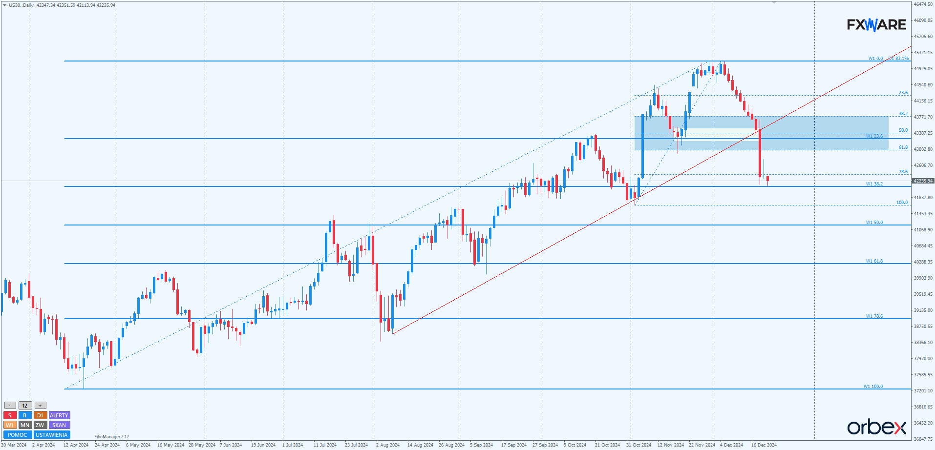The image size is (935, 450).
Task: Select the W1 38.2 Fibonacci level label
Action: click(874, 184)
